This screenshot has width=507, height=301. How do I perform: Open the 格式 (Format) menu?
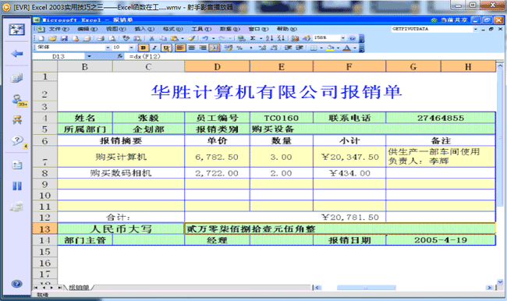tap(172, 29)
